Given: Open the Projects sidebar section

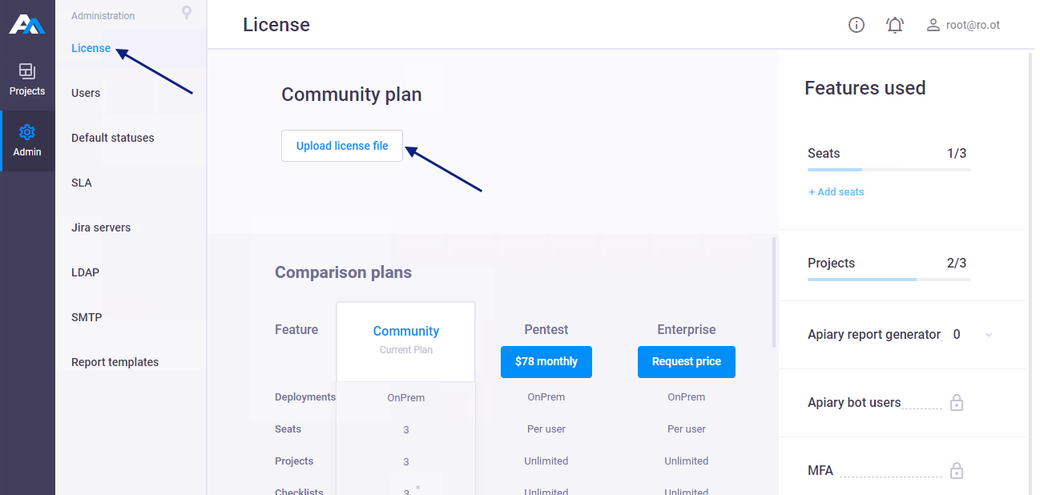Looking at the screenshot, I should (27, 79).
